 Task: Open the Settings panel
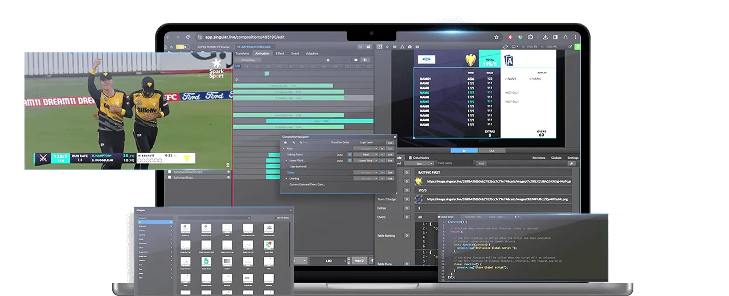pyautogui.click(x=572, y=158)
